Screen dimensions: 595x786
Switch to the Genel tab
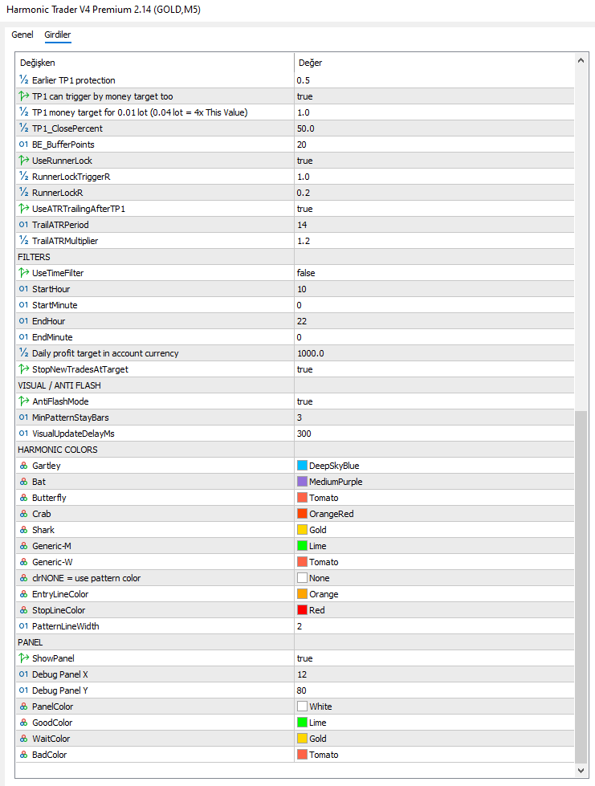tap(22, 35)
